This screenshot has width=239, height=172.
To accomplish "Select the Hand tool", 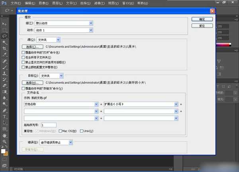I will coord(5,135).
